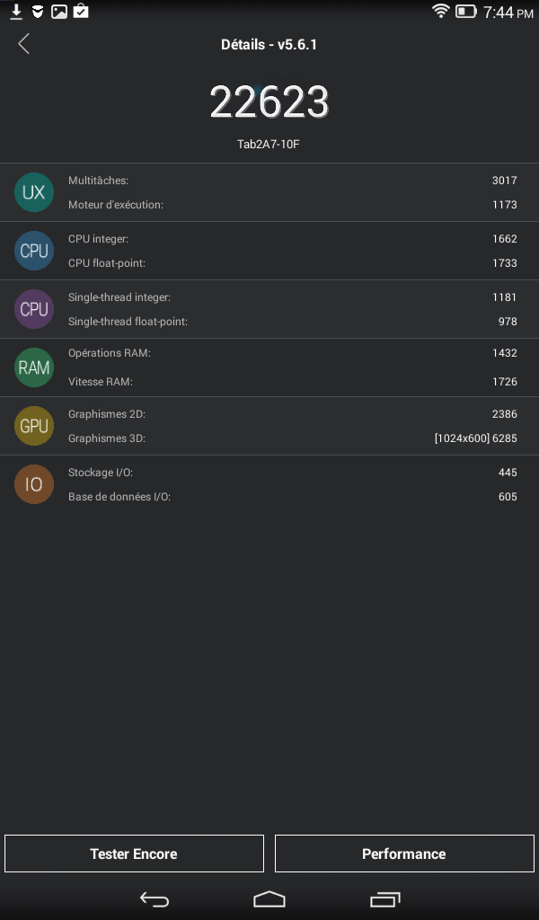Tap the total score 22623

point(269,103)
